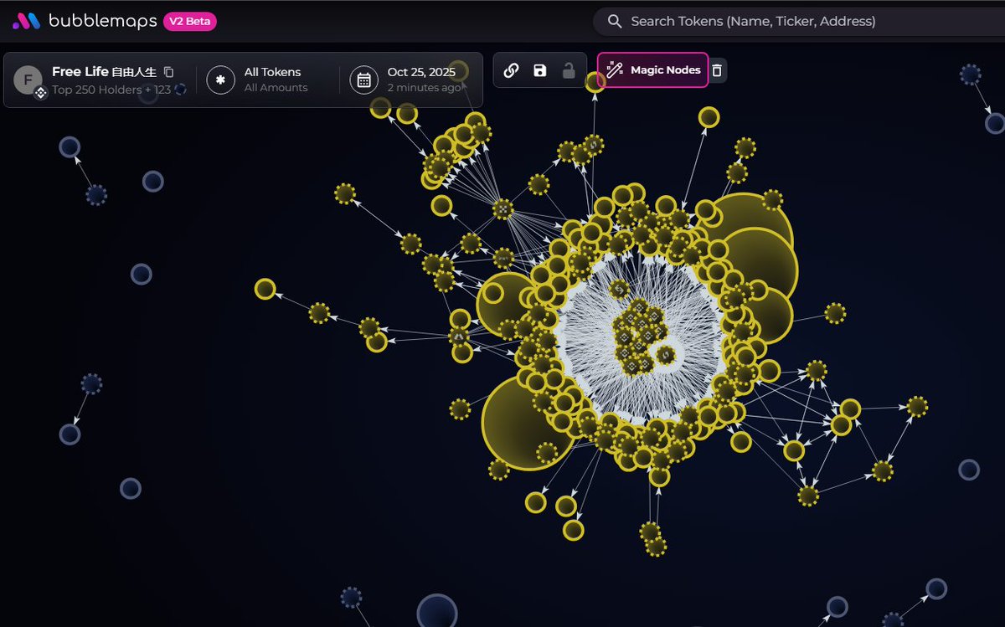
Task: Click the Free Life token avatar "F"
Action: point(28,80)
